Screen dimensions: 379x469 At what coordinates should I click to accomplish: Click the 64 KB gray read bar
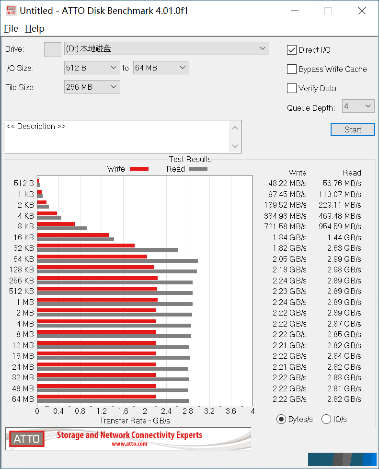pyautogui.click(x=117, y=261)
